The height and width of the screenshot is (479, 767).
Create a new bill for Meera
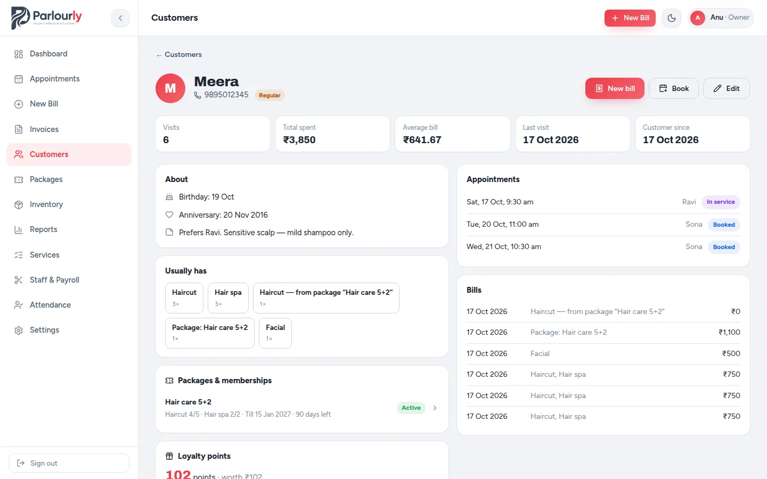tap(615, 88)
